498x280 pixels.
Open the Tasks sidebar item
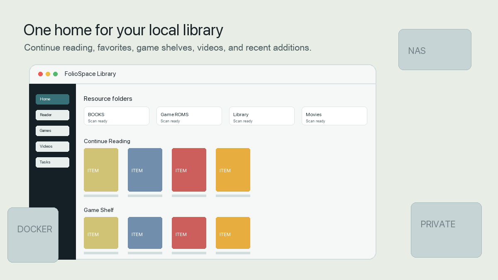pyautogui.click(x=52, y=162)
